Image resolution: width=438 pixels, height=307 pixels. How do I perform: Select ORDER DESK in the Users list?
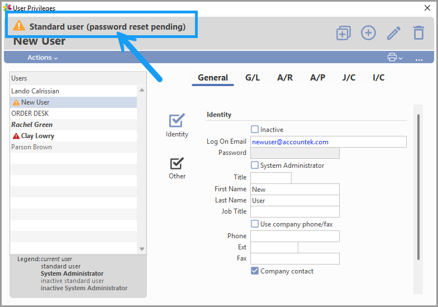click(74, 114)
